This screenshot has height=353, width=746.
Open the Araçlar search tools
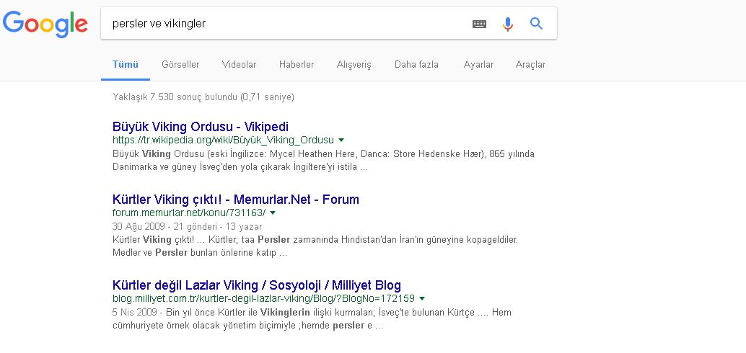(530, 65)
